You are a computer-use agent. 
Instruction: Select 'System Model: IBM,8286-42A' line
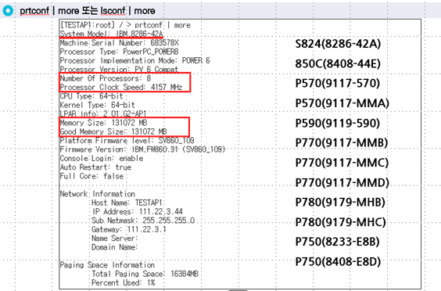[x=111, y=34]
